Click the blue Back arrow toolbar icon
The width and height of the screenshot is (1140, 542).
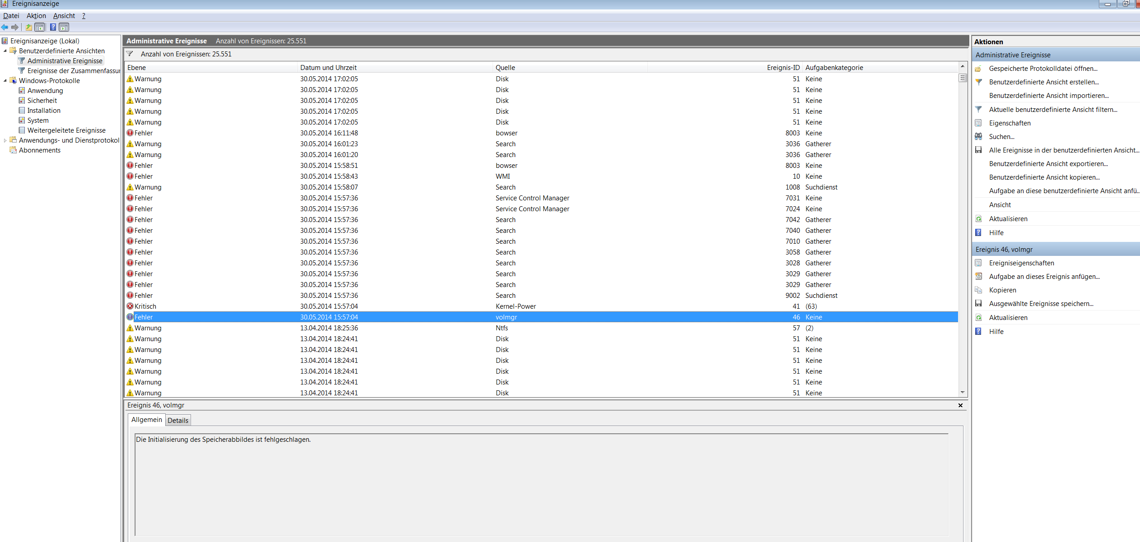point(5,28)
